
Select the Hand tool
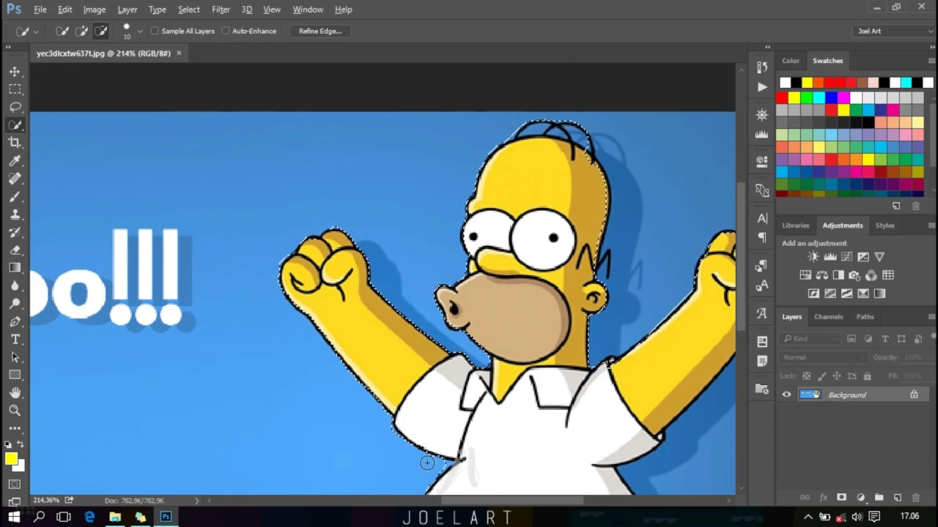tap(15, 393)
